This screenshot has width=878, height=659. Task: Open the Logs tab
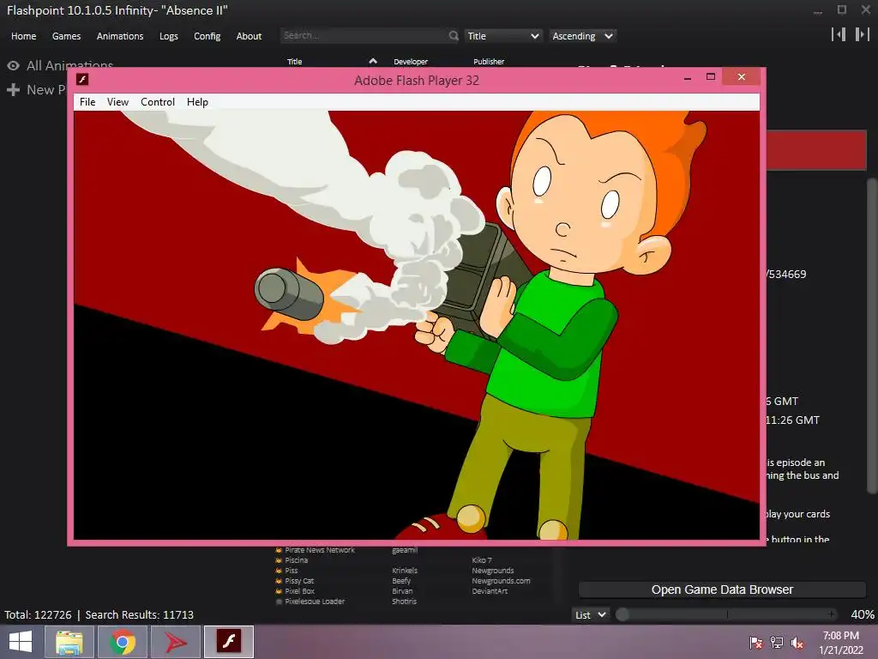(169, 36)
